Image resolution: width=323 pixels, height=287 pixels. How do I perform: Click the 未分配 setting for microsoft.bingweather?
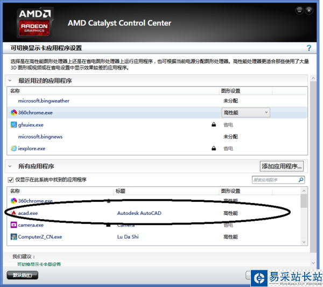point(230,101)
